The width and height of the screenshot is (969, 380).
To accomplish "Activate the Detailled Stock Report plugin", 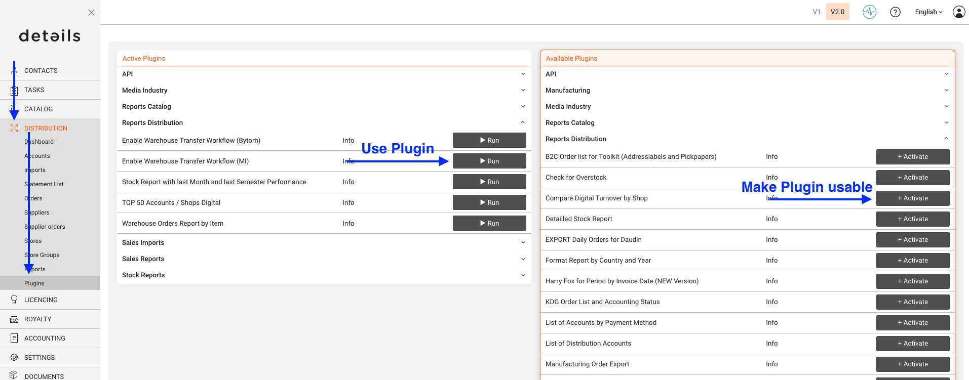I will pyautogui.click(x=913, y=219).
